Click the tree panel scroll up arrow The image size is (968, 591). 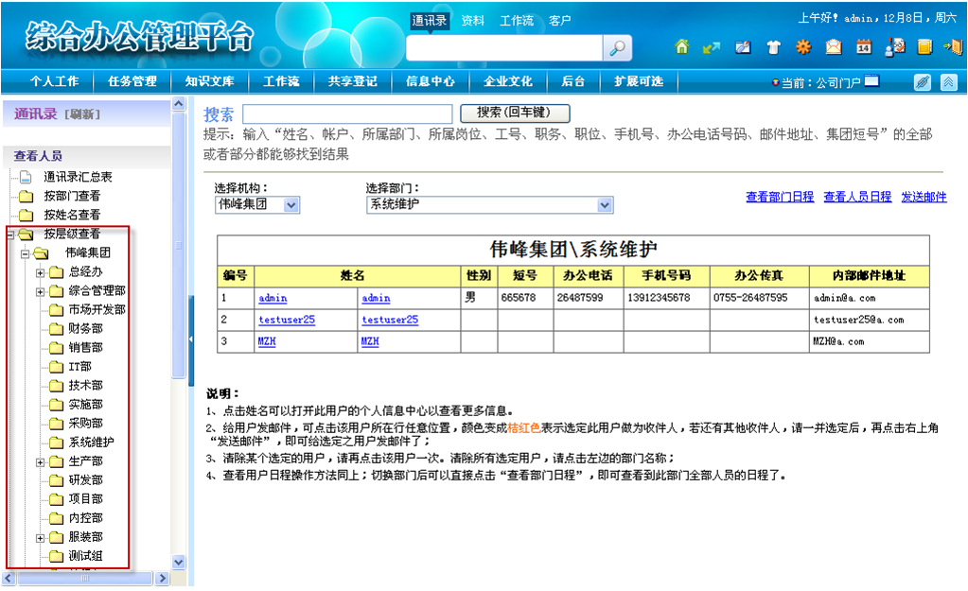pyautogui.click(x=179, y=104)
